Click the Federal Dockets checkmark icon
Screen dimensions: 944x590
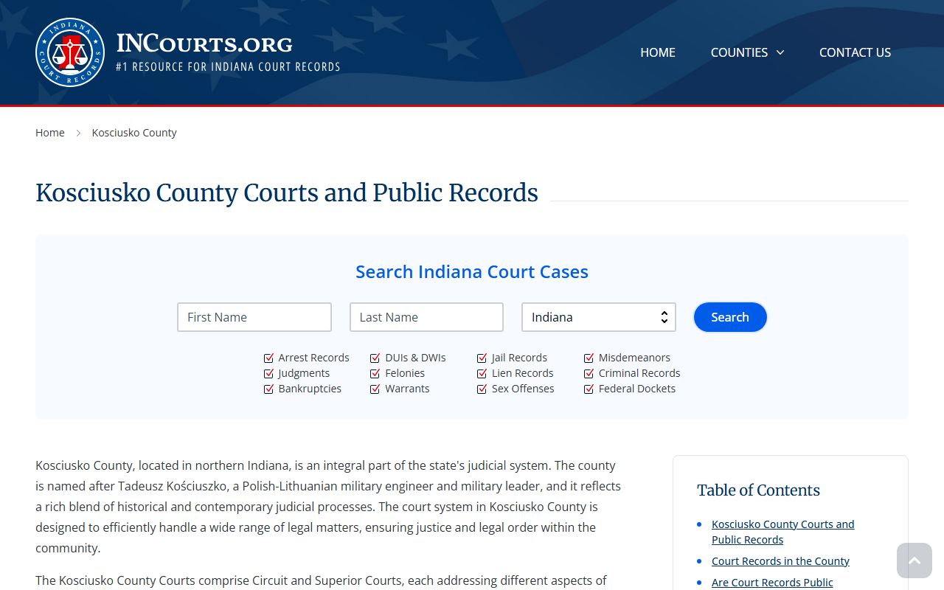(x=589, y=389)
